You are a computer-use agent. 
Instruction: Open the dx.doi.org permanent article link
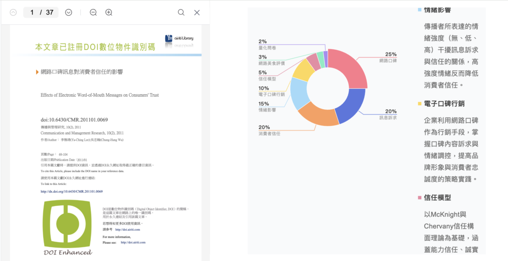[x=71, y=191]
